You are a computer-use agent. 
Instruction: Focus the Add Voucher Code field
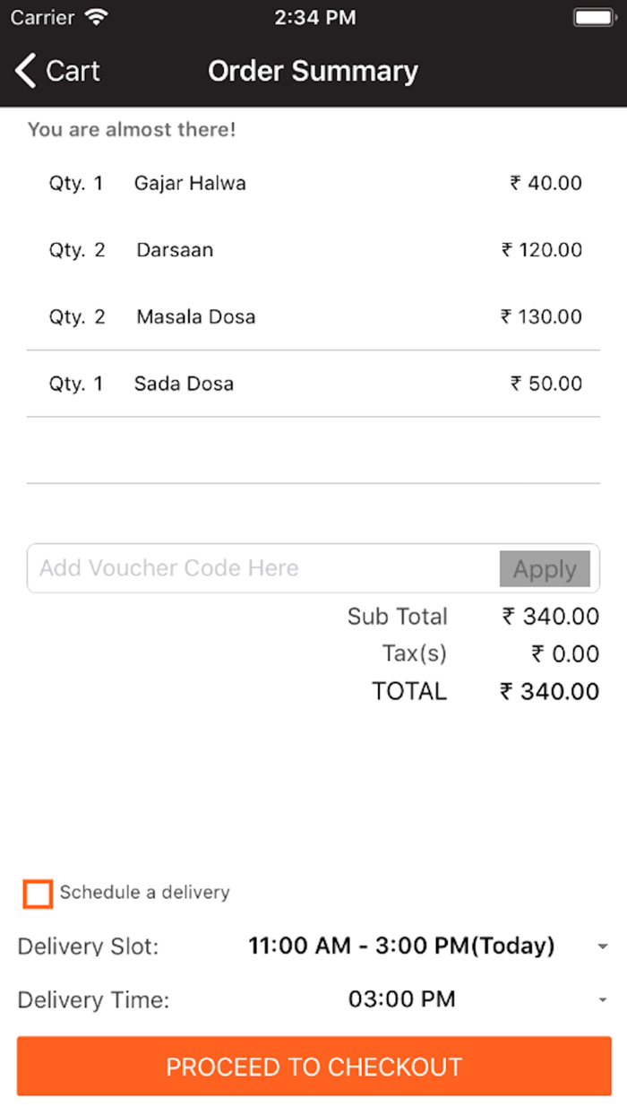(260, 568)
